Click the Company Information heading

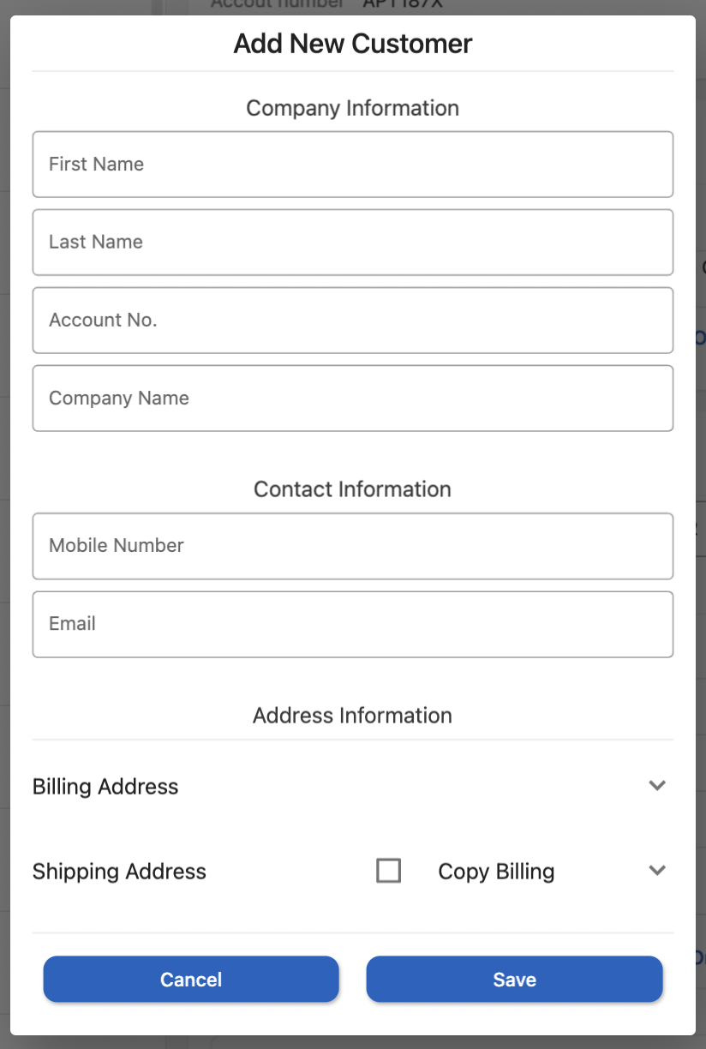[353, 108]
